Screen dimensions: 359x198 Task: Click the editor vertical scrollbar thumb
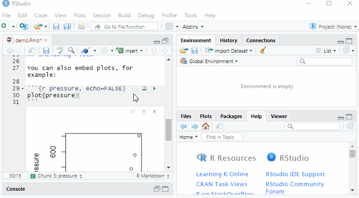tap(168, 130)
